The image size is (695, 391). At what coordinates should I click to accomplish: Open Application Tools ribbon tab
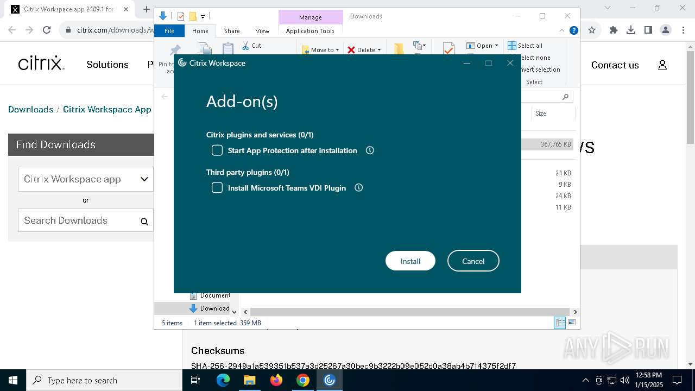(310, 31)
